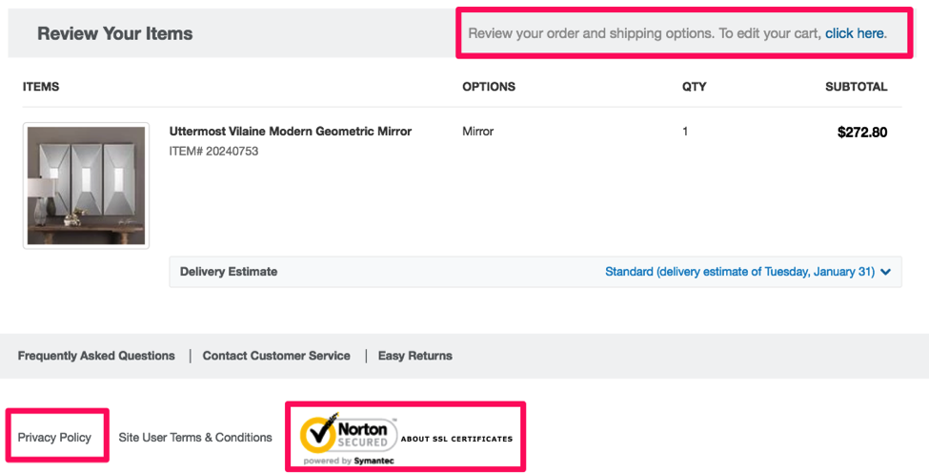
Task: Click the QTY column header
Action: click(695, 87)
